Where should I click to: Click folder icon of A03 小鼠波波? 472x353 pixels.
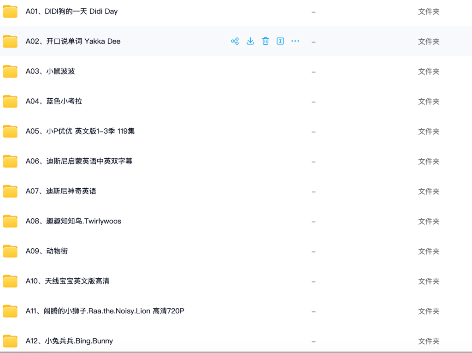[10, 72]
